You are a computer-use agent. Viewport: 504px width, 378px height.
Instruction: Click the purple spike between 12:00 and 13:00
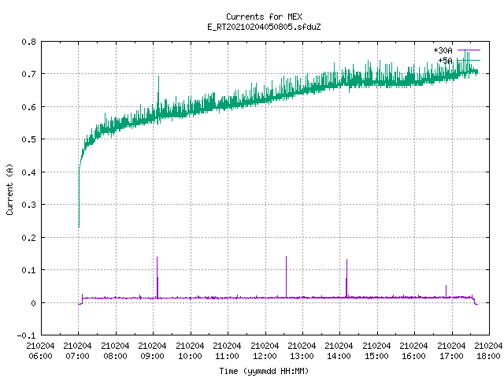pos(287,276)
